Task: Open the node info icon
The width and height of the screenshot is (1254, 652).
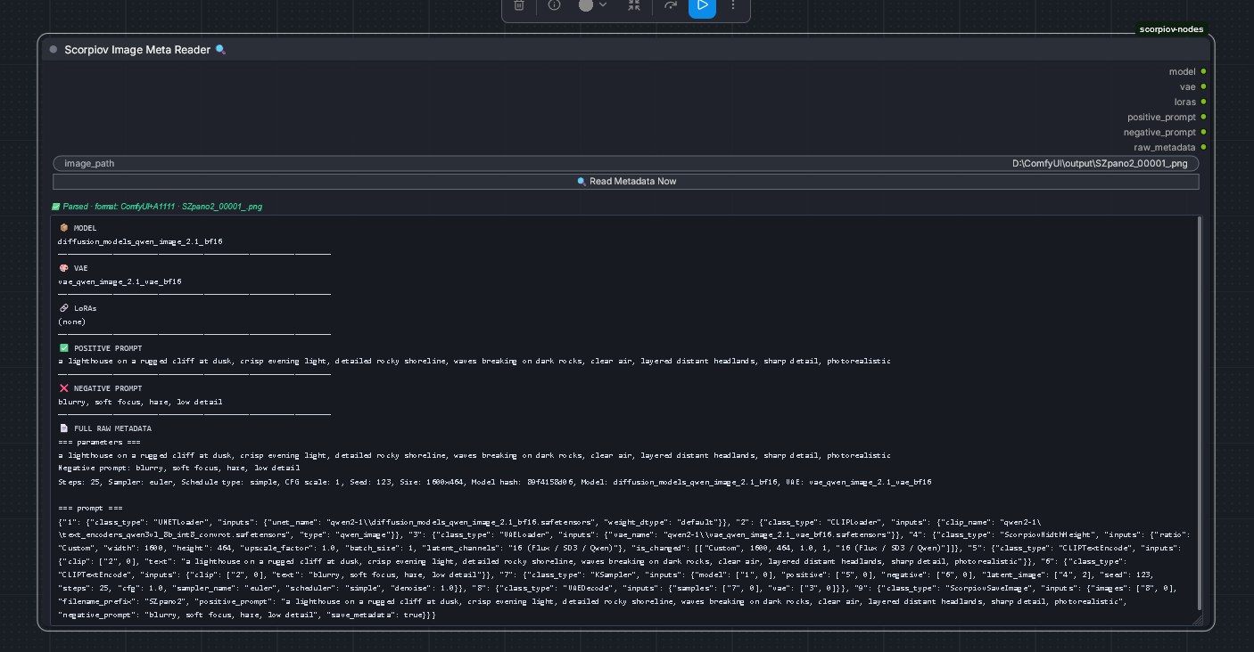Action: pos(554,5)
